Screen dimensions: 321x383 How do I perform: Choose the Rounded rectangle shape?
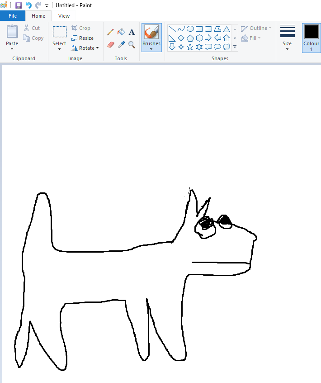pos(208,29)
